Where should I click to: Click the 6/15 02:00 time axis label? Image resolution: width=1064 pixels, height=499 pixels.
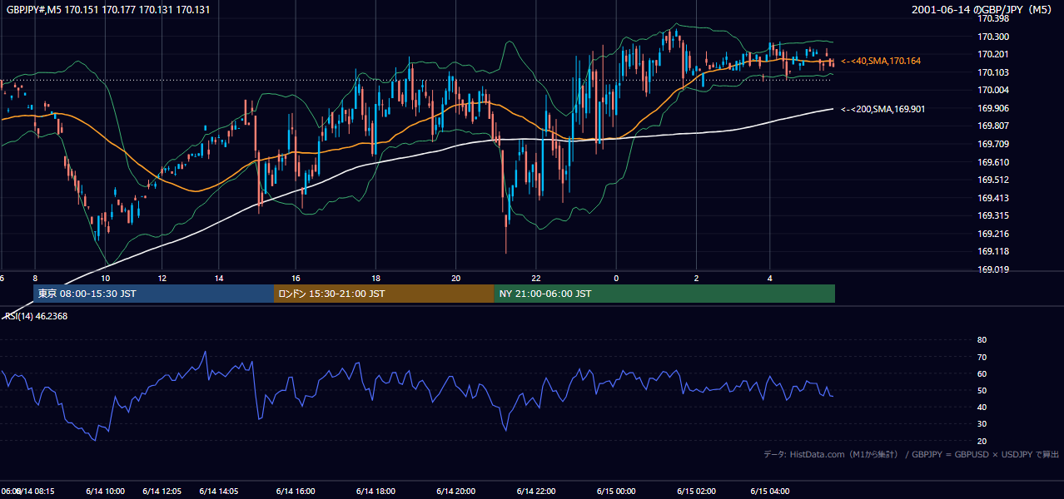point(697,491)
